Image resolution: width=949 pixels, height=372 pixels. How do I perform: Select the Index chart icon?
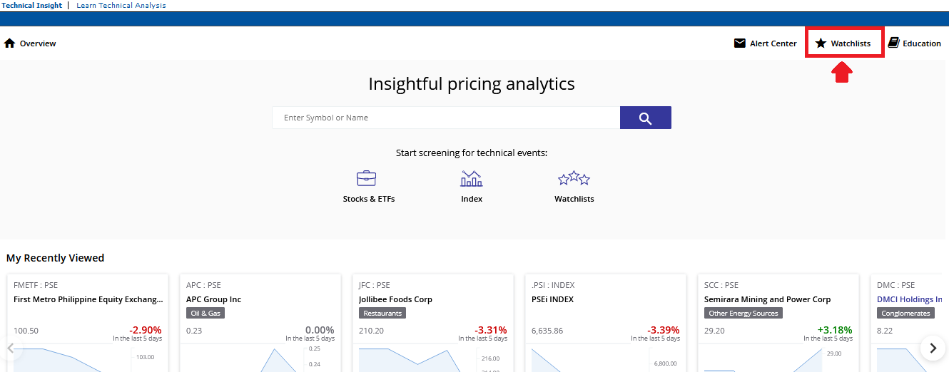click(472, 178)
